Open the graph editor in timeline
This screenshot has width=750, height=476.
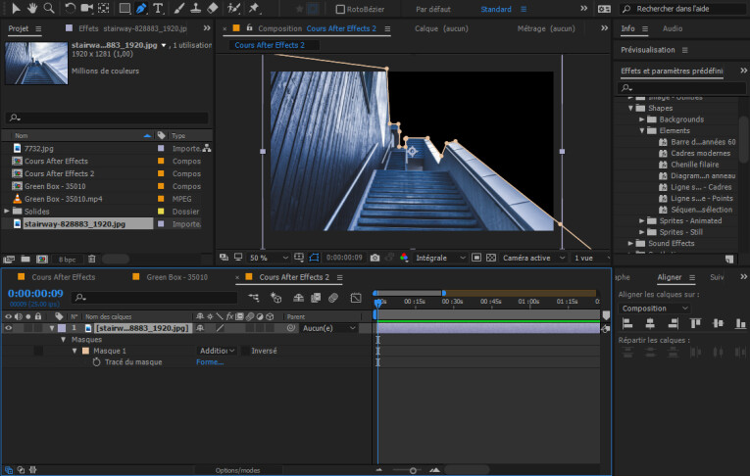pos(355,298)
